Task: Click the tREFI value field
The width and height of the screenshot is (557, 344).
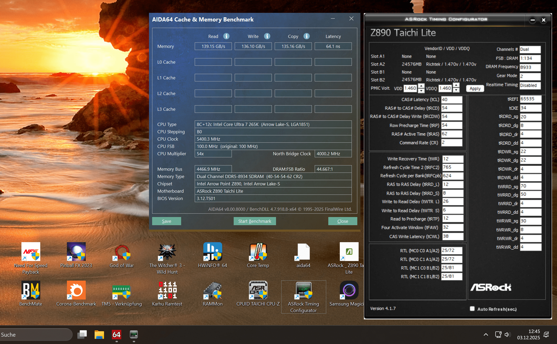Action: 530,99
